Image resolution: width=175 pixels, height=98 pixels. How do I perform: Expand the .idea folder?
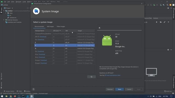click(6, 13)
